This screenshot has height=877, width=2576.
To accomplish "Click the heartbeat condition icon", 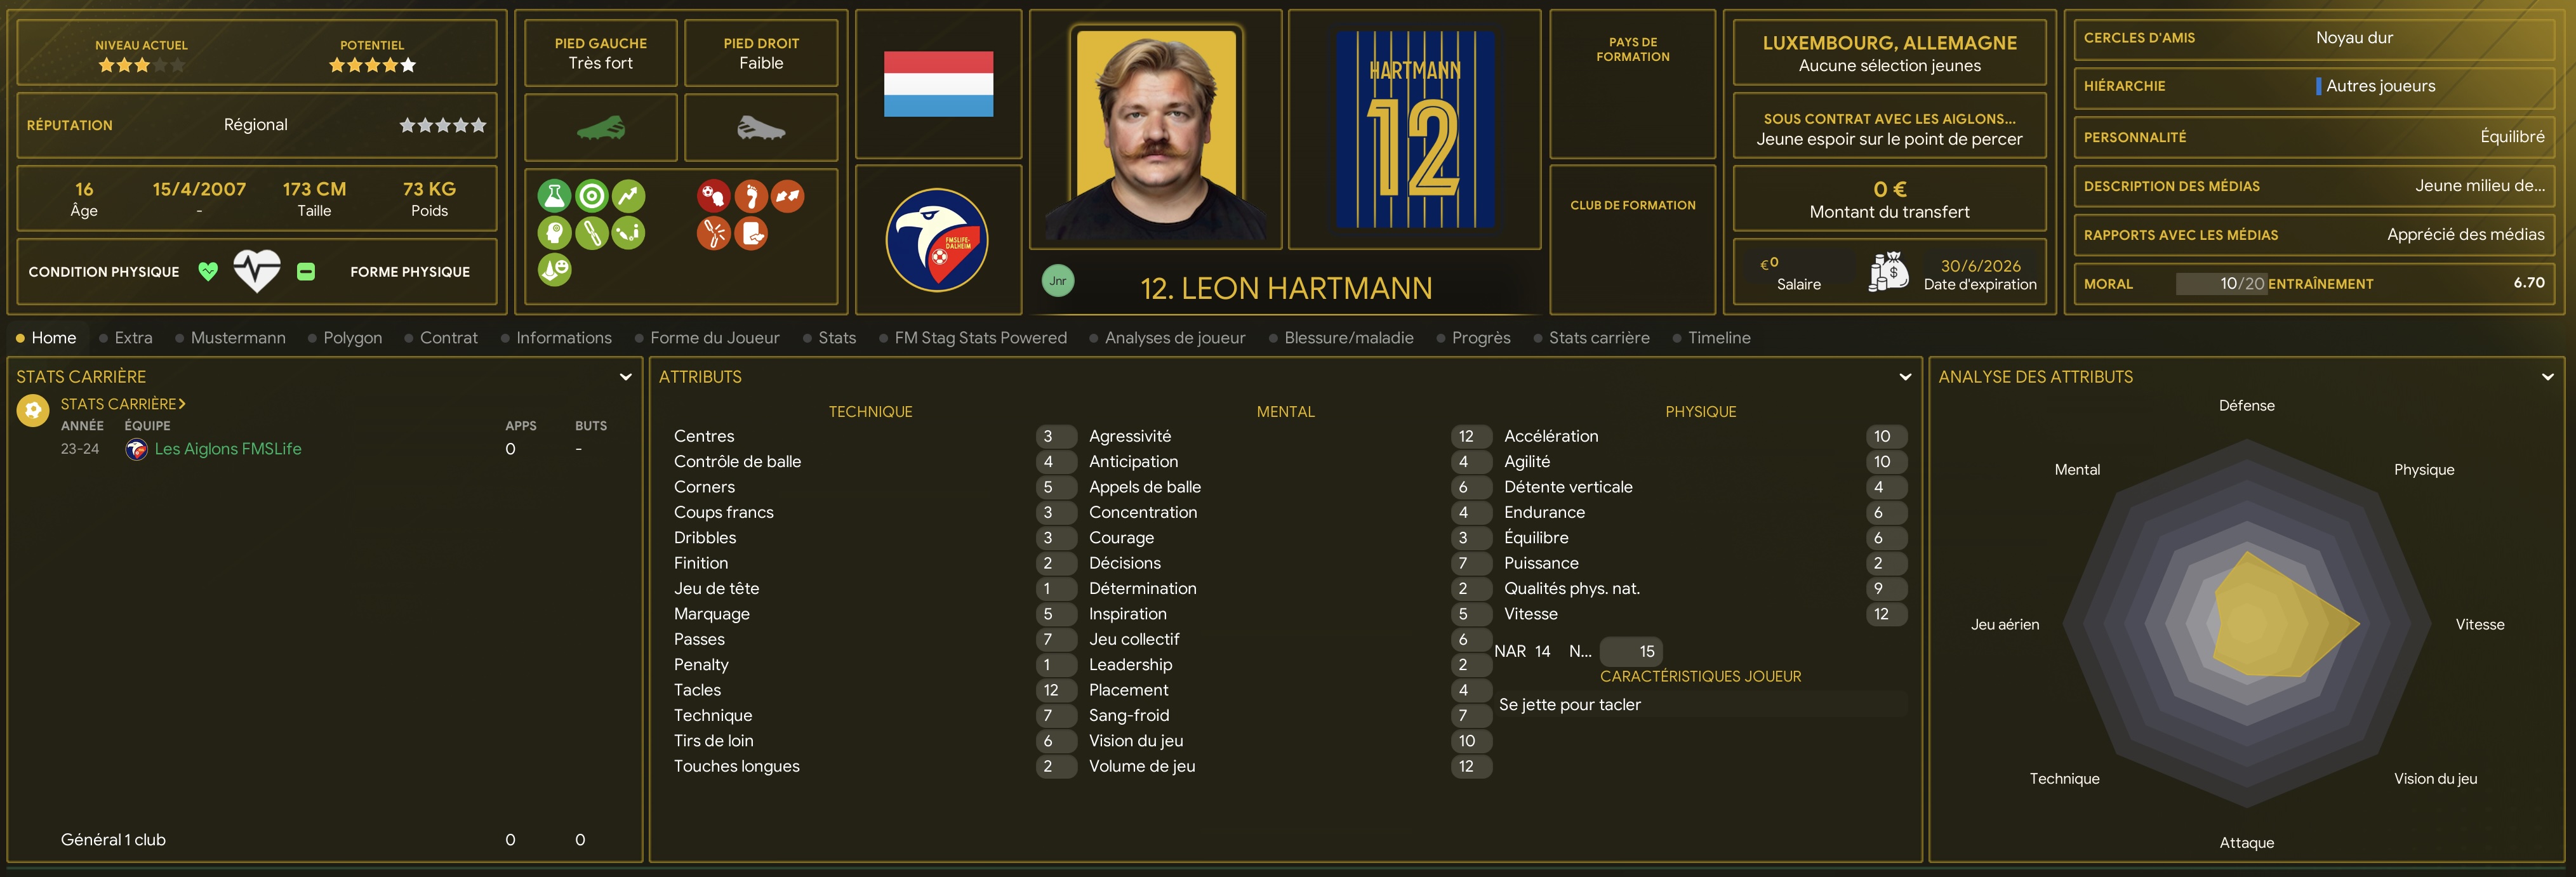I will click(257, 270).
